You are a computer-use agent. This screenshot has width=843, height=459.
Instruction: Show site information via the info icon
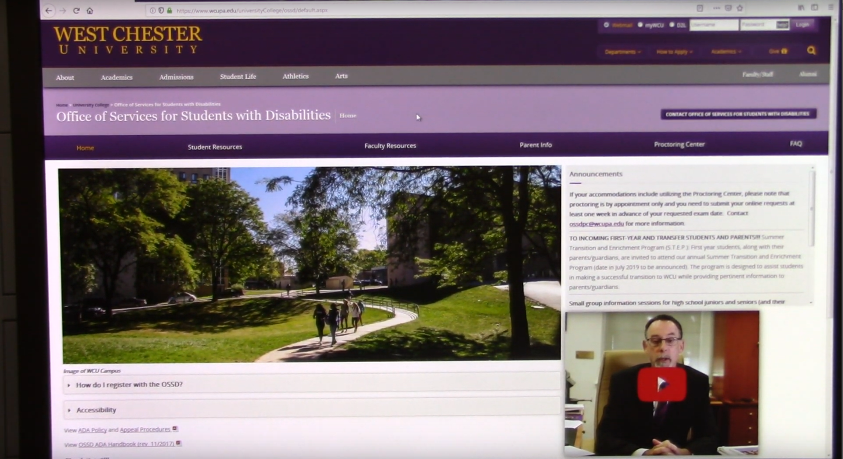[153, 10]
